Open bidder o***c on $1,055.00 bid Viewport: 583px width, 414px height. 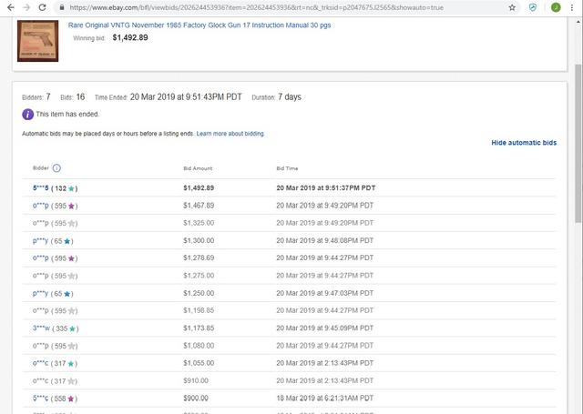tap(40, 363)
